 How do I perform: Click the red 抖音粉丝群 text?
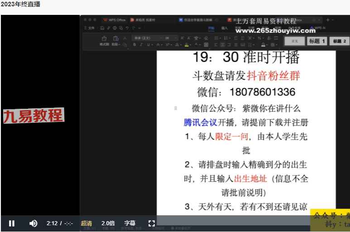coord(273,76)
